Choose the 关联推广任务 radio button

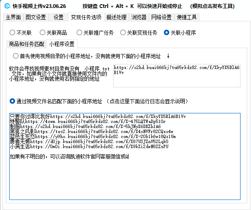point(95,33)
